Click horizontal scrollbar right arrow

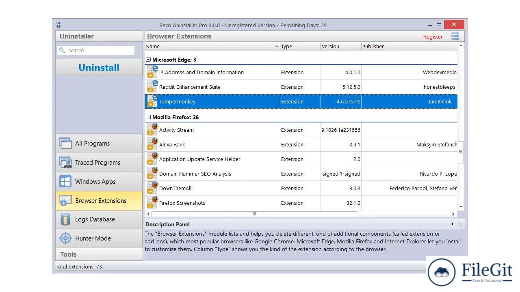click(x=454, y=214)
